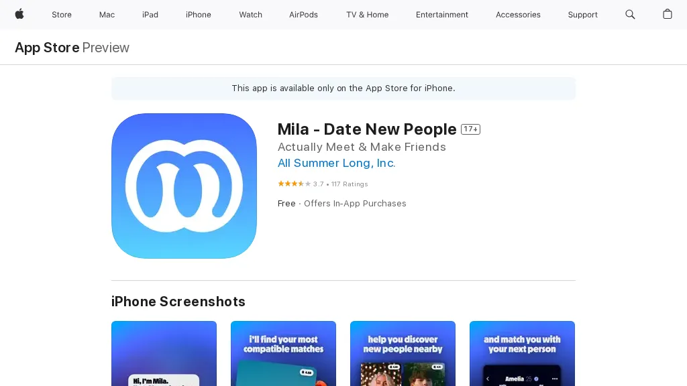687x386 pixels.
Task: View the 'Hi, I'm Mila' screenshot thumbnail
Action: (x=164, y=354)
